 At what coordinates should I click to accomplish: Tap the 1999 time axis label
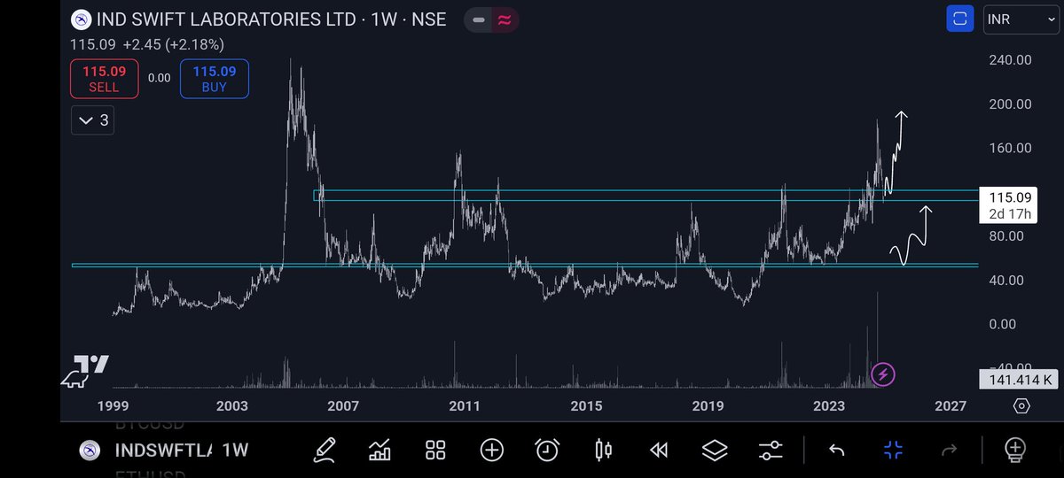tap(111, 406)
